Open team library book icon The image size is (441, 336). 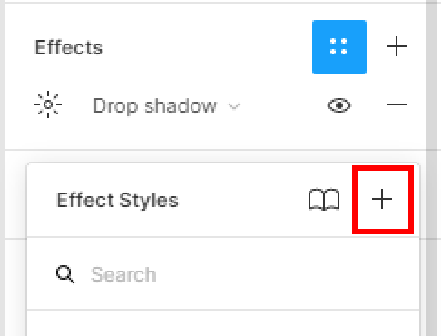click(x=324, y=200)
